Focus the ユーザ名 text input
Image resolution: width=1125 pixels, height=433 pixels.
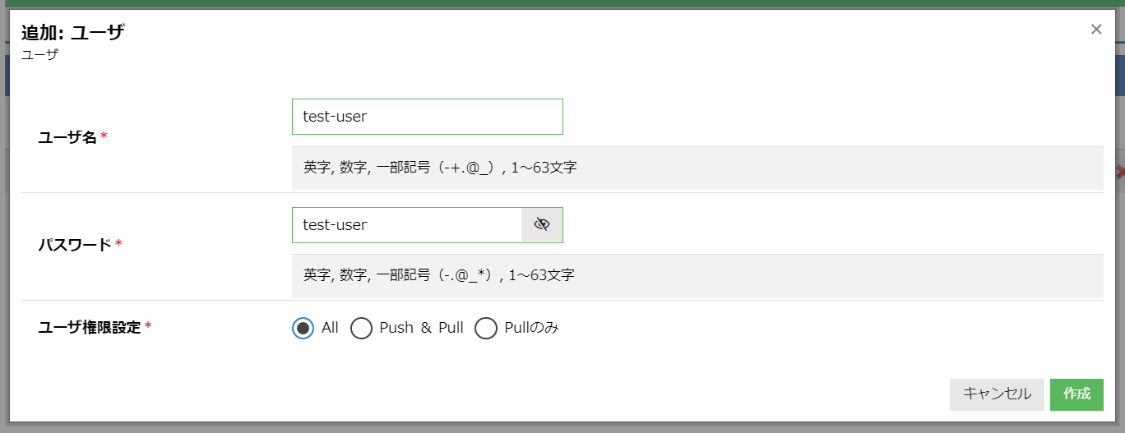click(427, 117)
